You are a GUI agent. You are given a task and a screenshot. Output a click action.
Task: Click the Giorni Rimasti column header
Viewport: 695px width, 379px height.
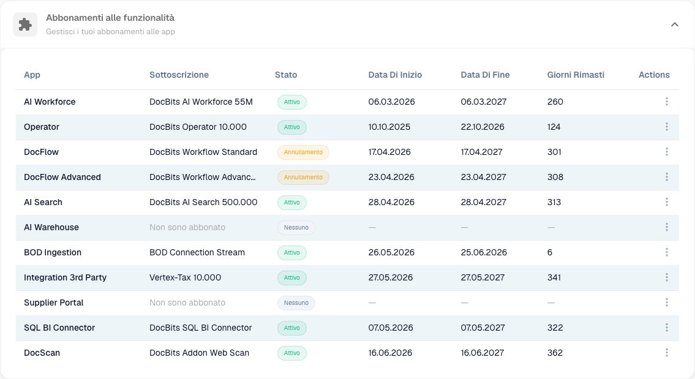click(x=576, y=75)
